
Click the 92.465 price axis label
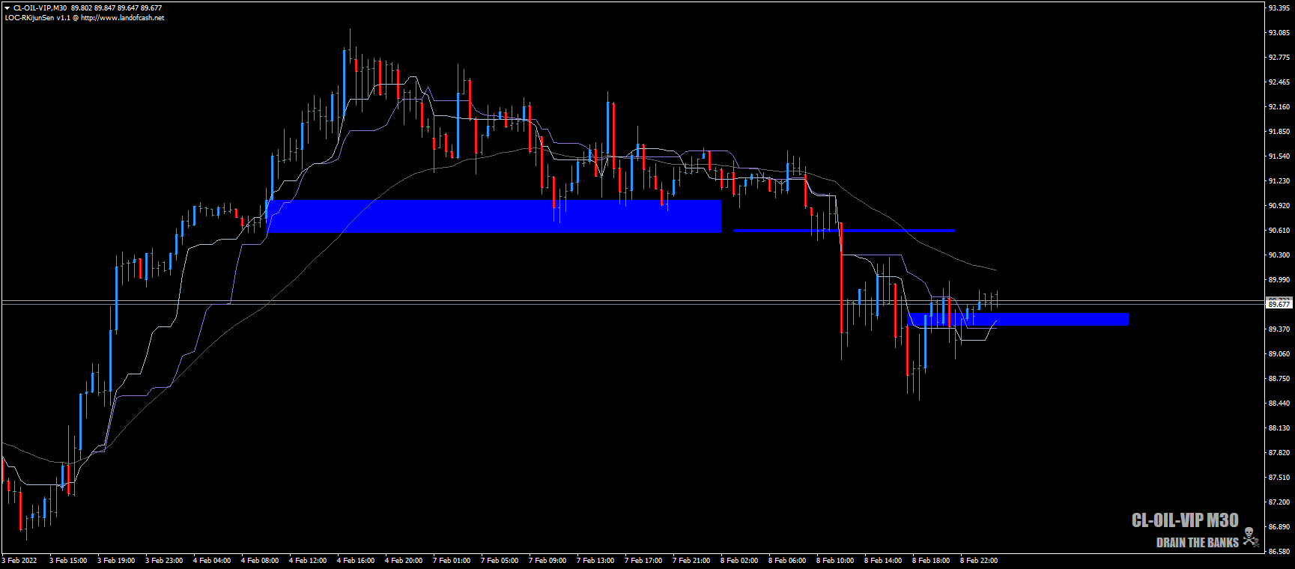1279,82
